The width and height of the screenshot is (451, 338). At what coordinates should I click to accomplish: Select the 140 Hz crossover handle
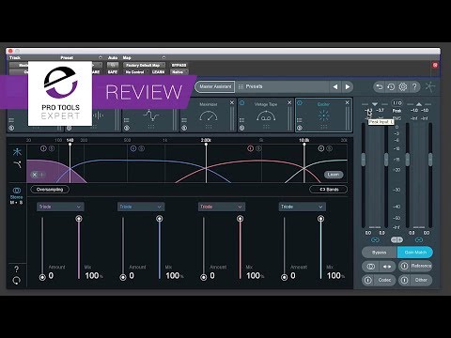point(70,144)
